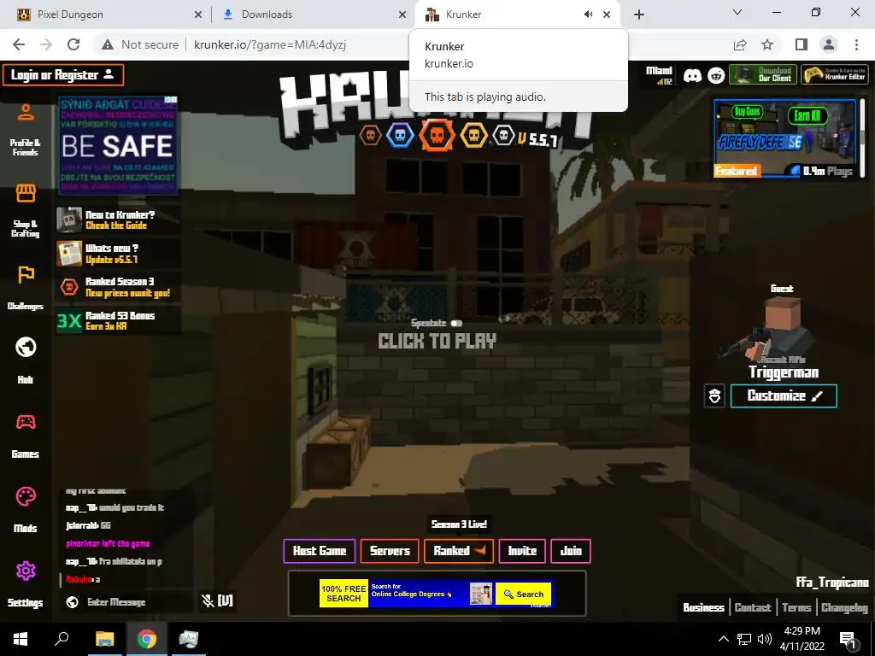The image size is (875, 656).
Task: Click the Ranked button
Action: (x=459, y=551)
